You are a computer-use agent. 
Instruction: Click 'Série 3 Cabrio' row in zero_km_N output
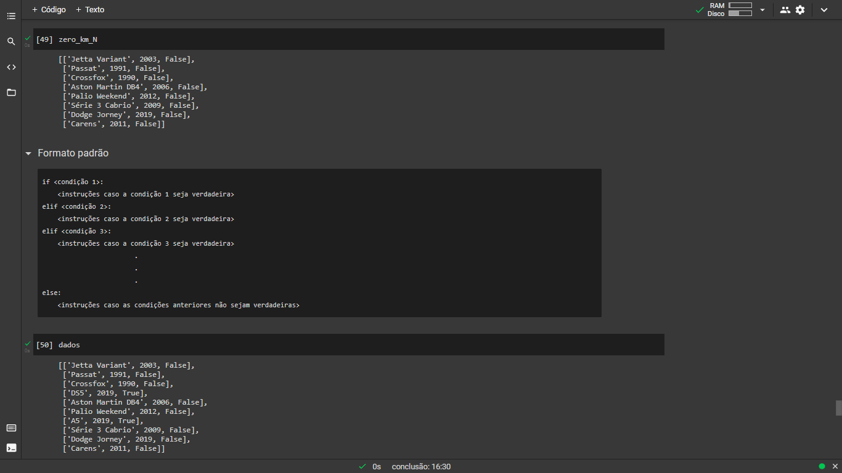131,105
